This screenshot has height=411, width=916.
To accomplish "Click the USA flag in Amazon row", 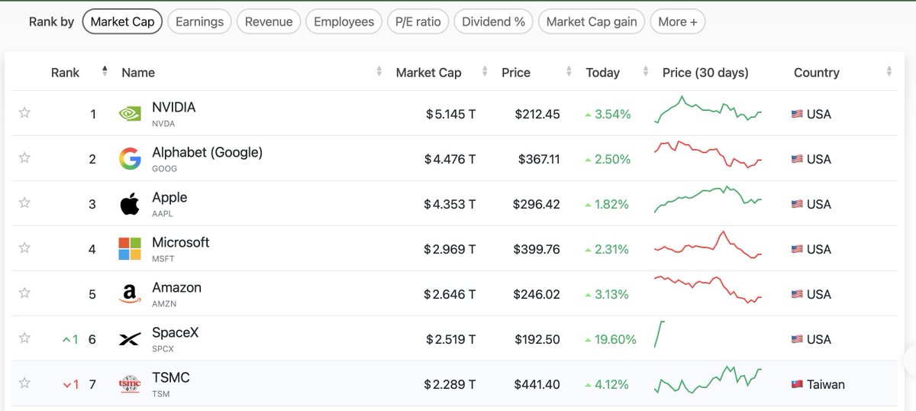I will 797,295.
